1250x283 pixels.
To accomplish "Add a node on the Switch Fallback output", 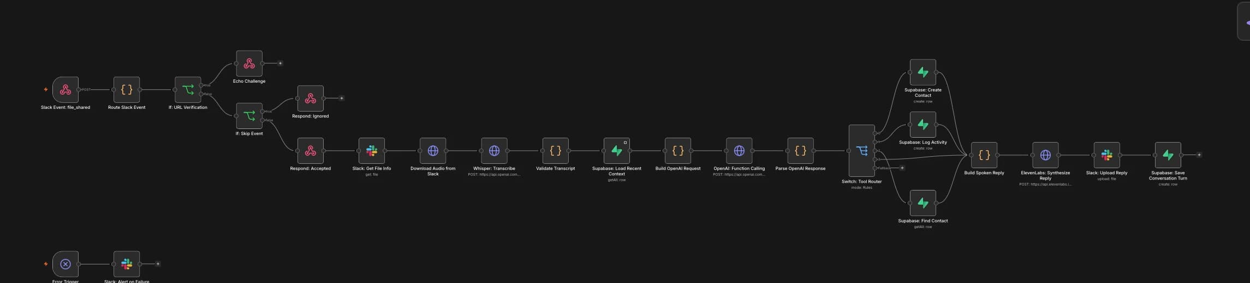I will click(x=902, y=168).
